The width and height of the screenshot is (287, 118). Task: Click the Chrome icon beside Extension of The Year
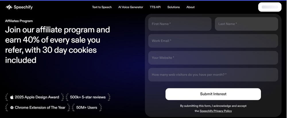pyautogui.click(x=12, y=108)
